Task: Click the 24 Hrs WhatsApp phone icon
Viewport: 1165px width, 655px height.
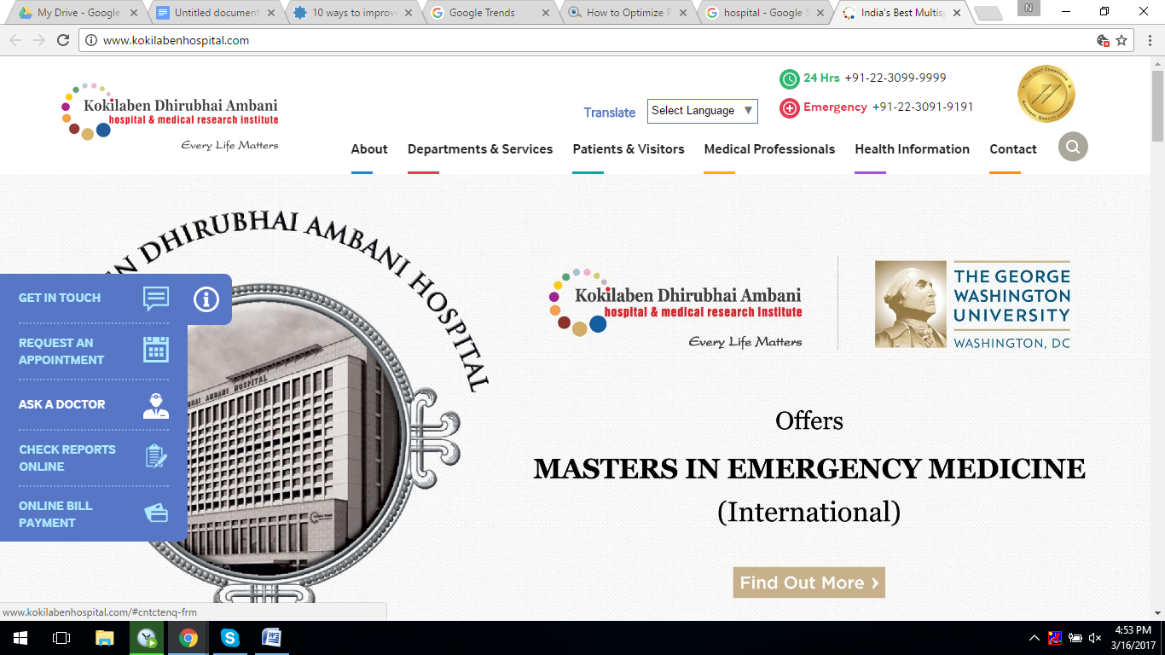Action: click(790, 79)
